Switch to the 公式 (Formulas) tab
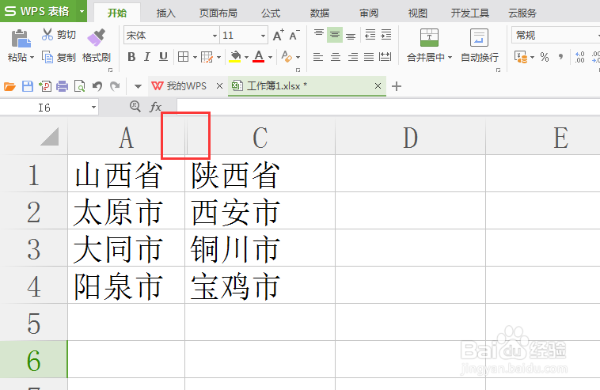The width and height of the screenshot is (600, 390). pos(271,13)
